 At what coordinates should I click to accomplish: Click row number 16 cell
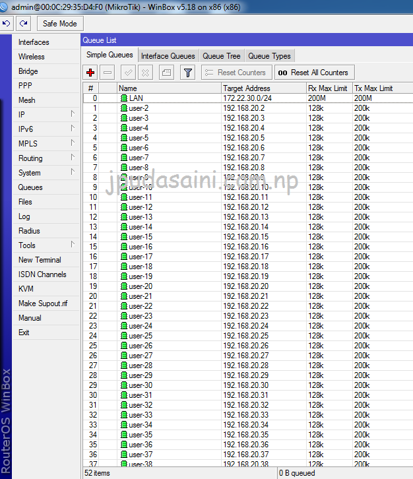[93, 257]
